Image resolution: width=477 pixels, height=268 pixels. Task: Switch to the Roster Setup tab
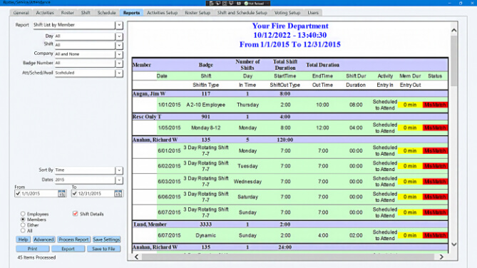point(198,13)
